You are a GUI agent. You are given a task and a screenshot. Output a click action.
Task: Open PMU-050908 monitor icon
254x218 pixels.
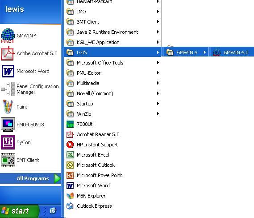point(8,125)
